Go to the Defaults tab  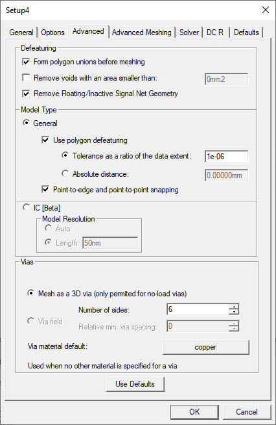tap(246, 32)
